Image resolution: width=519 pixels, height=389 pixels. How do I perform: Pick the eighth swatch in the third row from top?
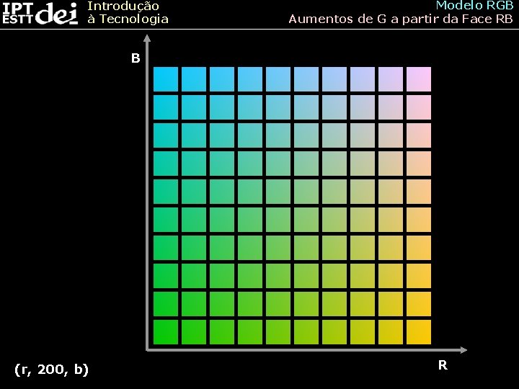click(x=363, y=135)
